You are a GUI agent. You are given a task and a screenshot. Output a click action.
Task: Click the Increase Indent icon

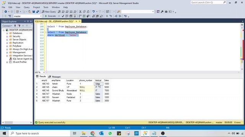[120, 16]
